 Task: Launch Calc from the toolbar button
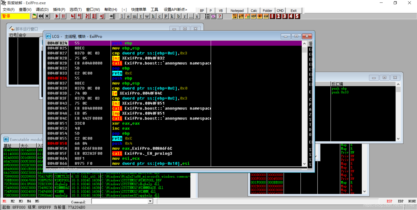pyautogui.click(x=254, y=11)
